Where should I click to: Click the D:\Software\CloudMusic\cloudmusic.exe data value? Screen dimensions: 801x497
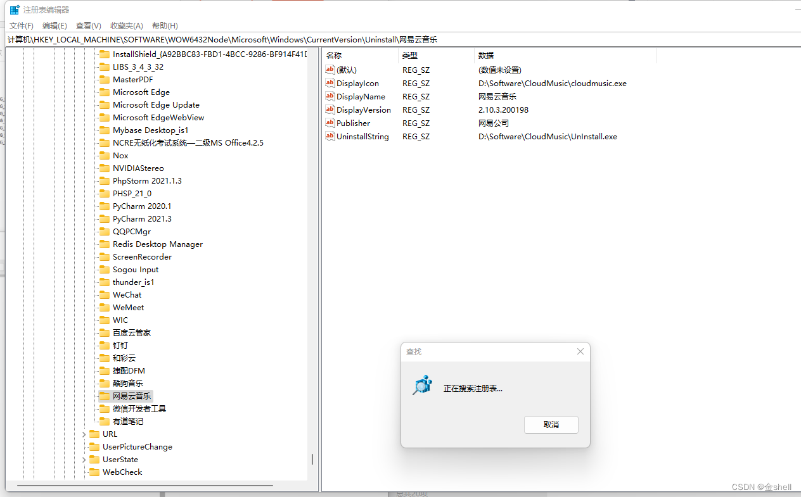[553, 83]
